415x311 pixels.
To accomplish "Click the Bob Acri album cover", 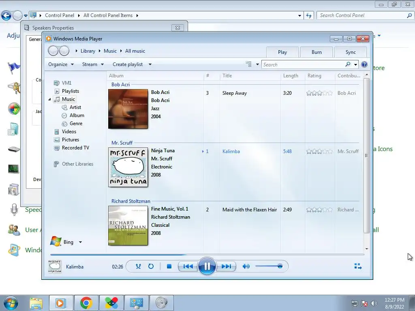I will coord(128,109).
